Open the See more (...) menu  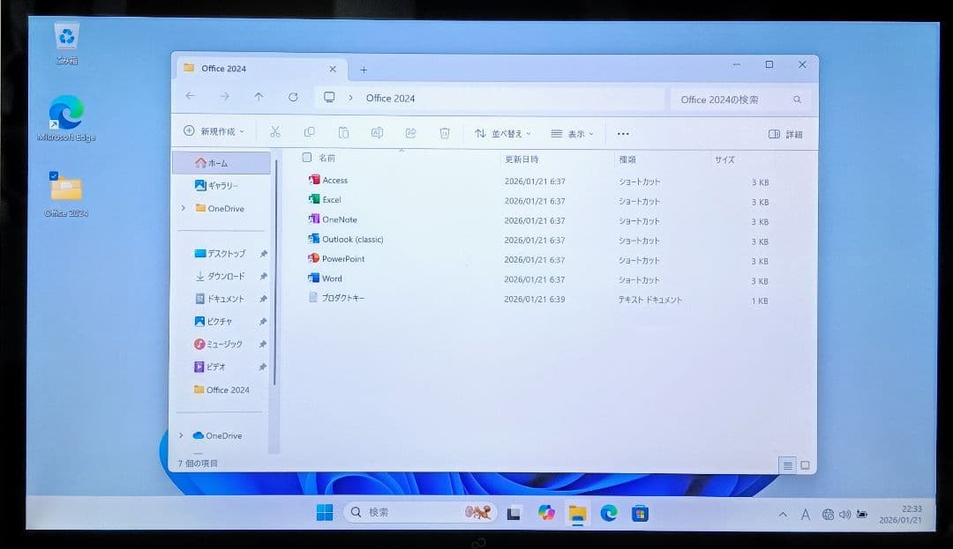point(623,132)
